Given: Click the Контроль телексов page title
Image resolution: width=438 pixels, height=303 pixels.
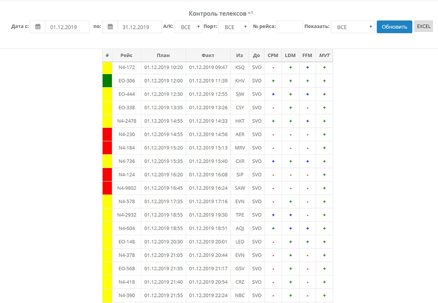Looking at the screenshot, I should click(218, 14).
